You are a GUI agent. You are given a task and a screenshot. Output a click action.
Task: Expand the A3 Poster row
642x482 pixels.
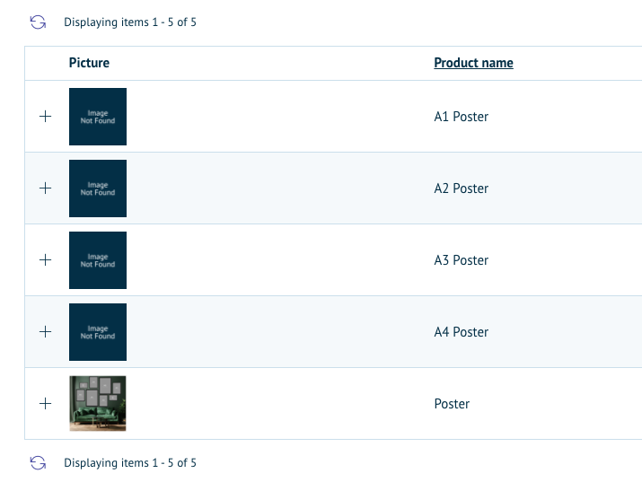pos(46,260)
